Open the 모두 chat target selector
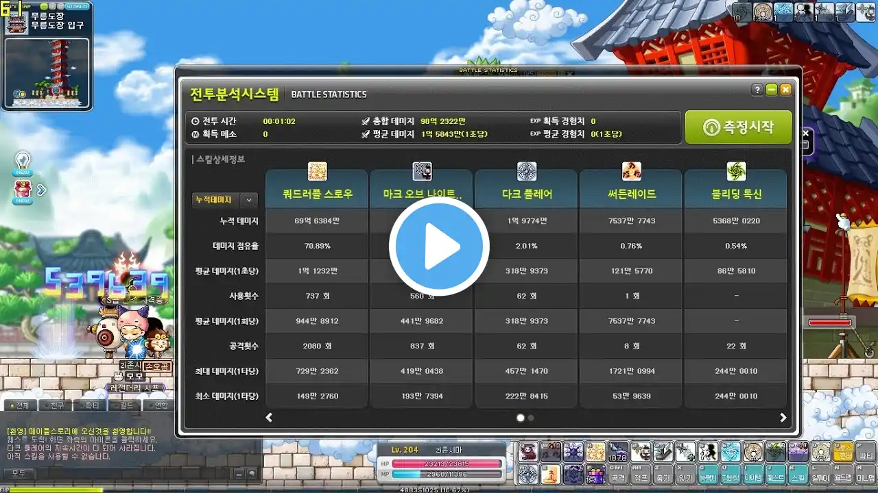 click(19, 473)
